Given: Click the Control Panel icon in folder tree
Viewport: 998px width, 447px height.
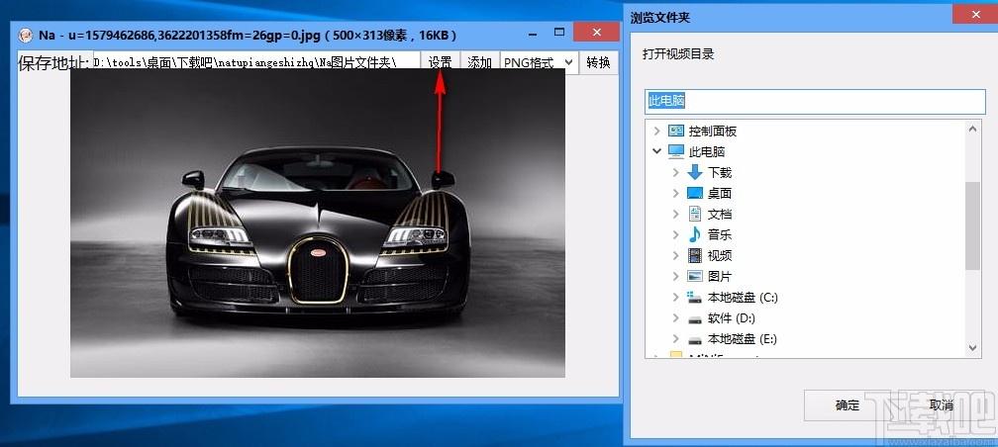Looking at the screenshot, I should [675, 131].
